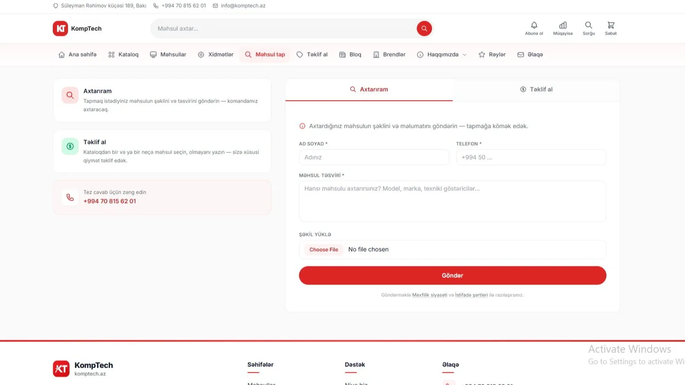Open the Xidmətlər menu item
685x385 pixels.
click(215, 54)
